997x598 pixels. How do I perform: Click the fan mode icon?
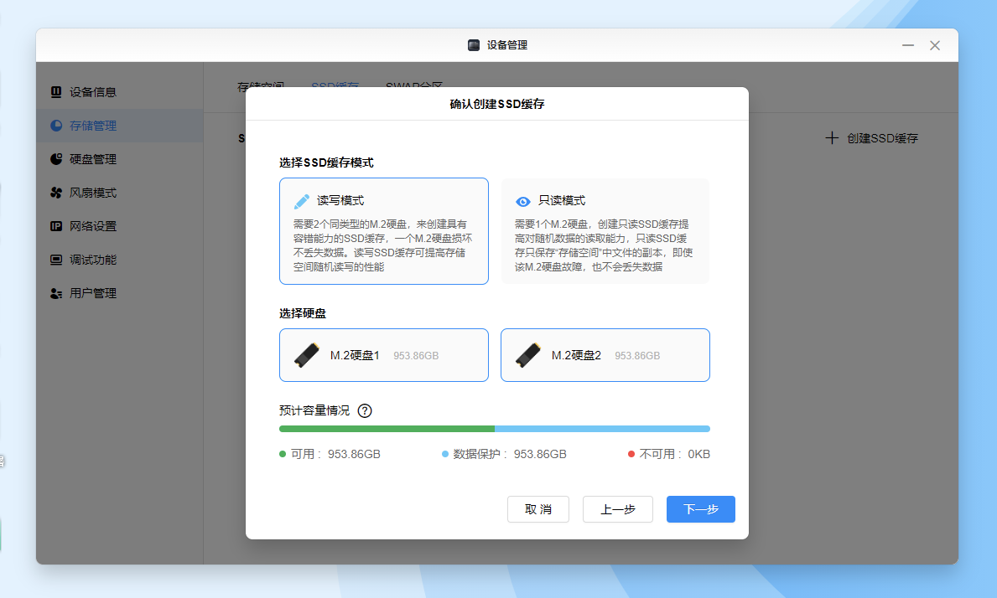click(56, 193)
